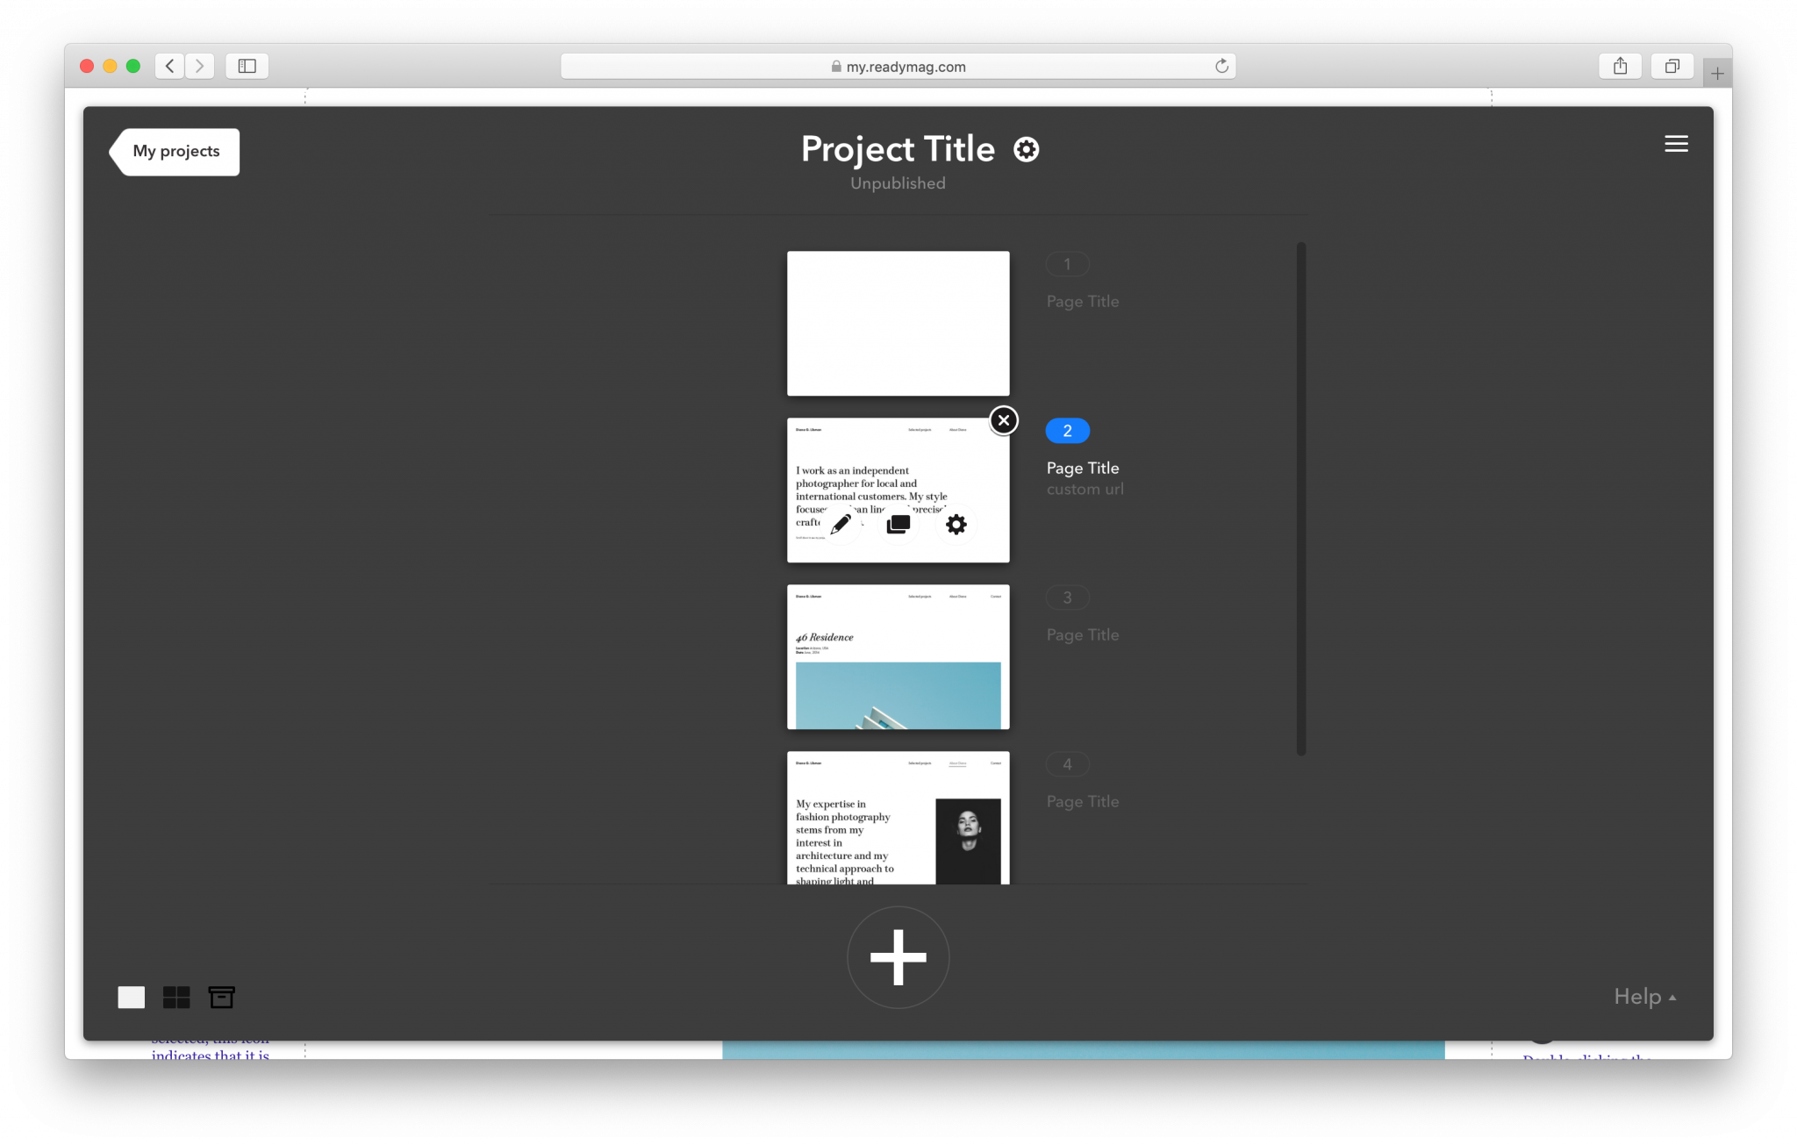
Task: Click the page 3 thumbnail
Action: (898, 655)
